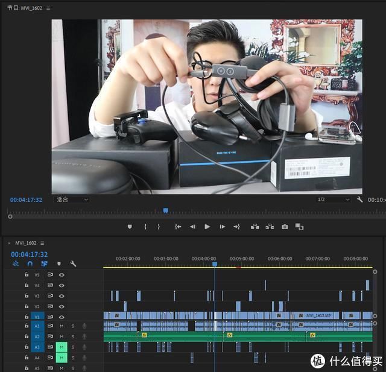Open MVI_1602 timeline panel menu
386x372 pixels.
tap(42, 243)
